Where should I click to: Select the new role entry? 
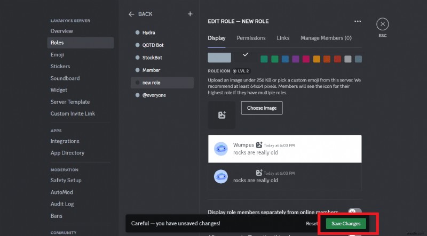coord(162,83)
